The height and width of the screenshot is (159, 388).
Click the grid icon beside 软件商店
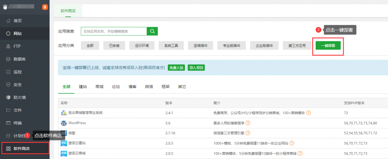(x=8, y=148)
